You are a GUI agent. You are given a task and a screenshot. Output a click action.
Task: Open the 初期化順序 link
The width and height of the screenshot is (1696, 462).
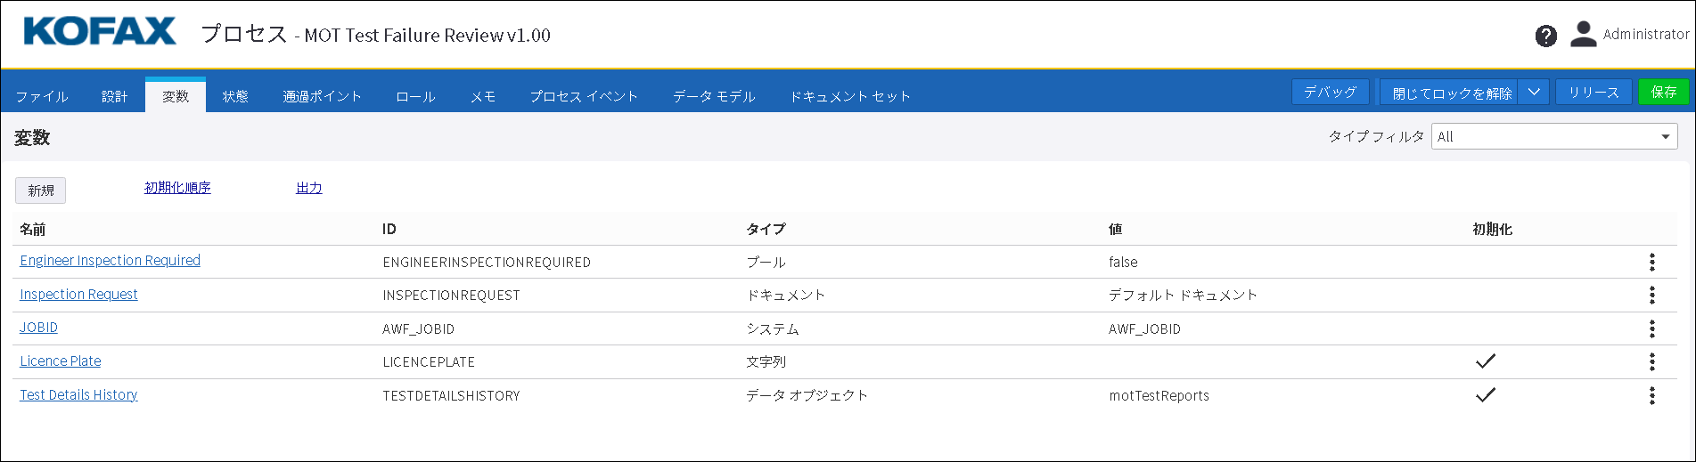click(x=177, y=188)
